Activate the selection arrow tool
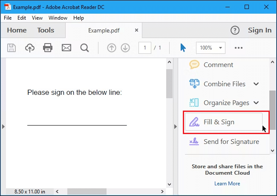Image resolution: width=277 pixels, height=196 pixels. click(x=183, y=48)
